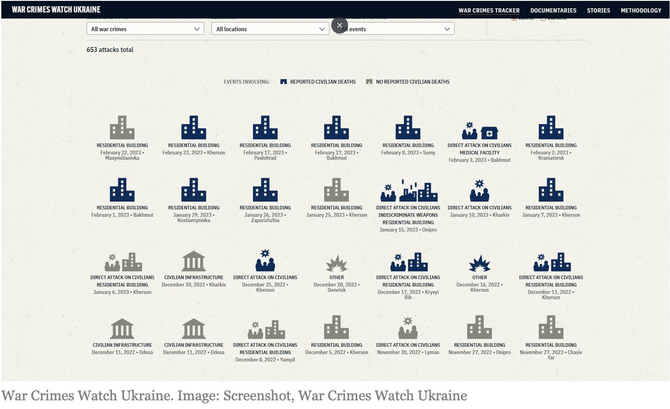Image resolution: width=670 pixels, height=409 pixels.
Task: Open the Documentaries section
Action: [553, 10]
